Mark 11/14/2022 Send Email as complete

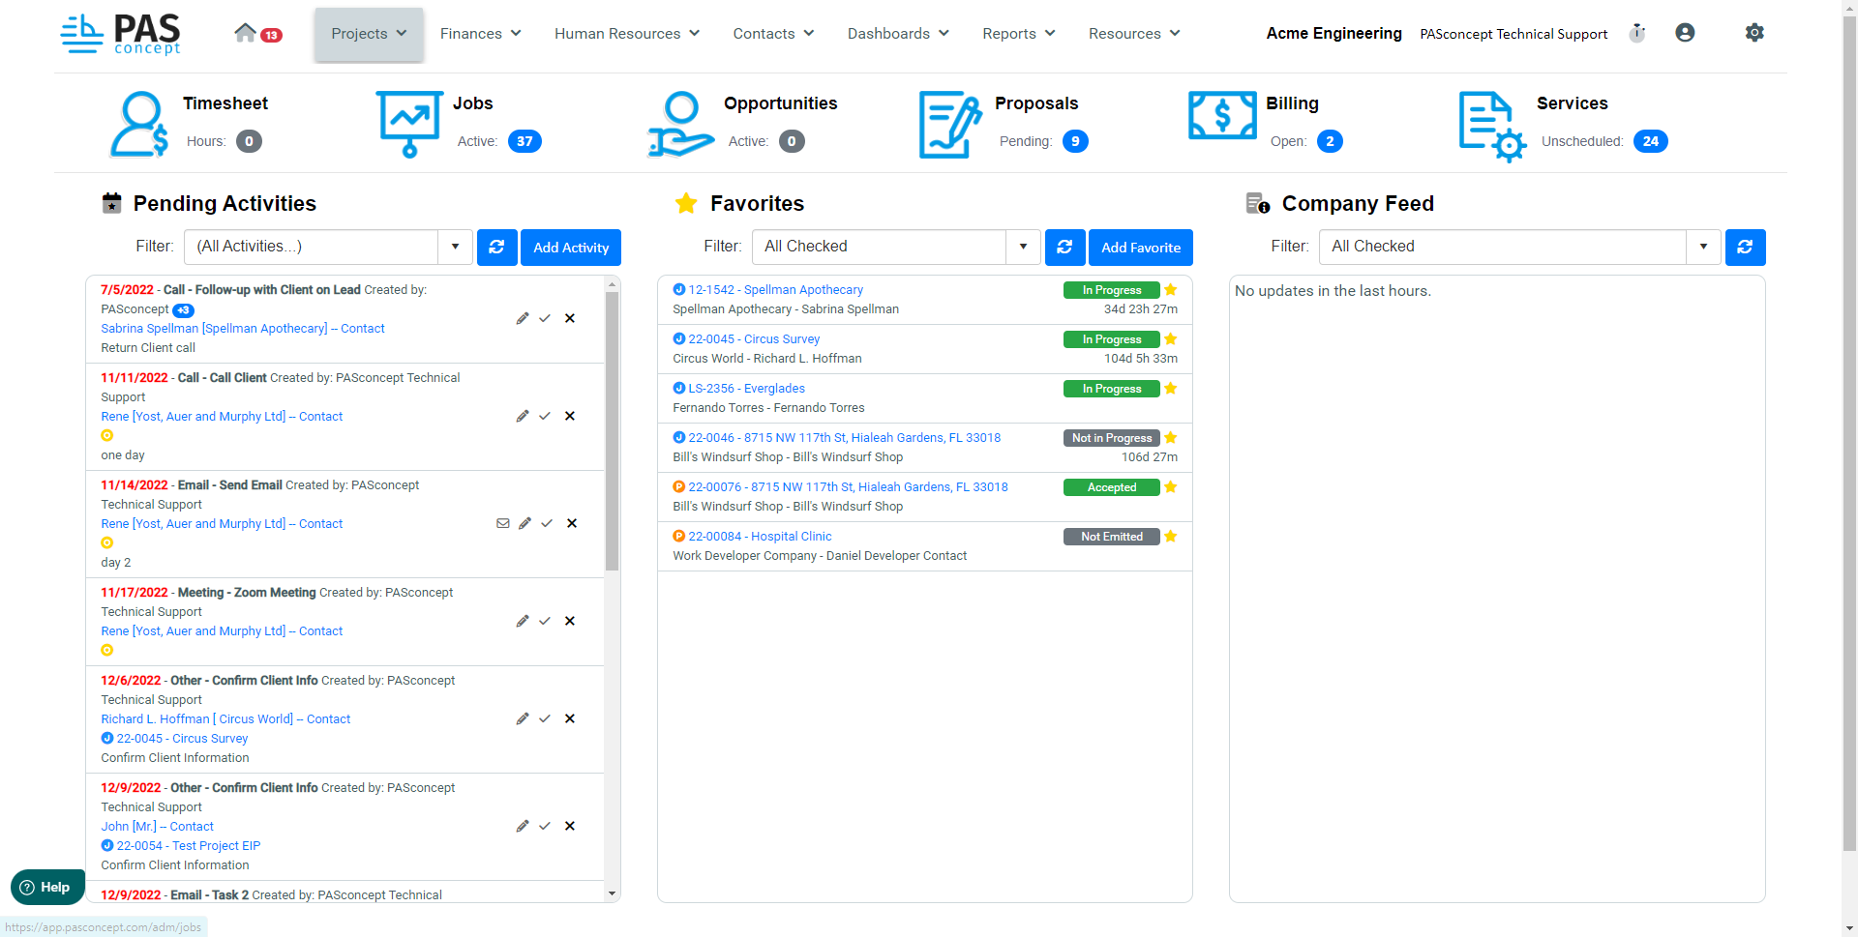(547, 523)
